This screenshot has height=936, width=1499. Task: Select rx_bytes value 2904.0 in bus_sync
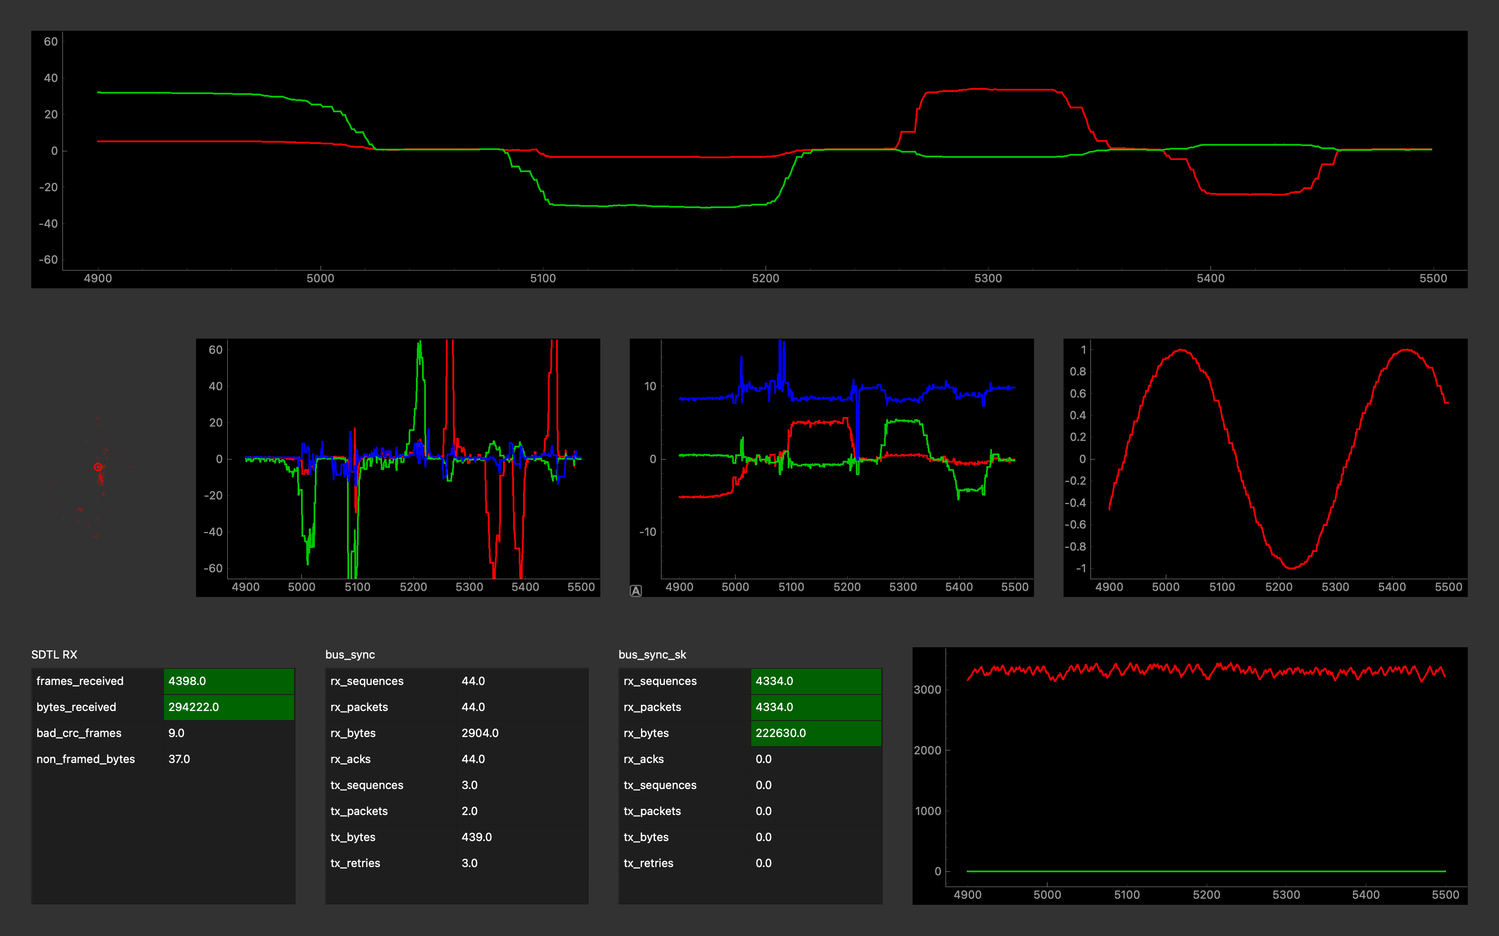point(480,733)
